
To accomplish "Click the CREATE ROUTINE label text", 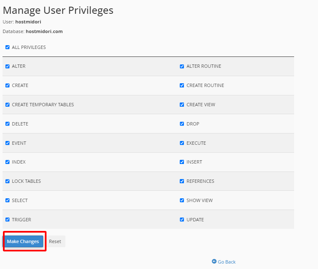I will (205, 85).
